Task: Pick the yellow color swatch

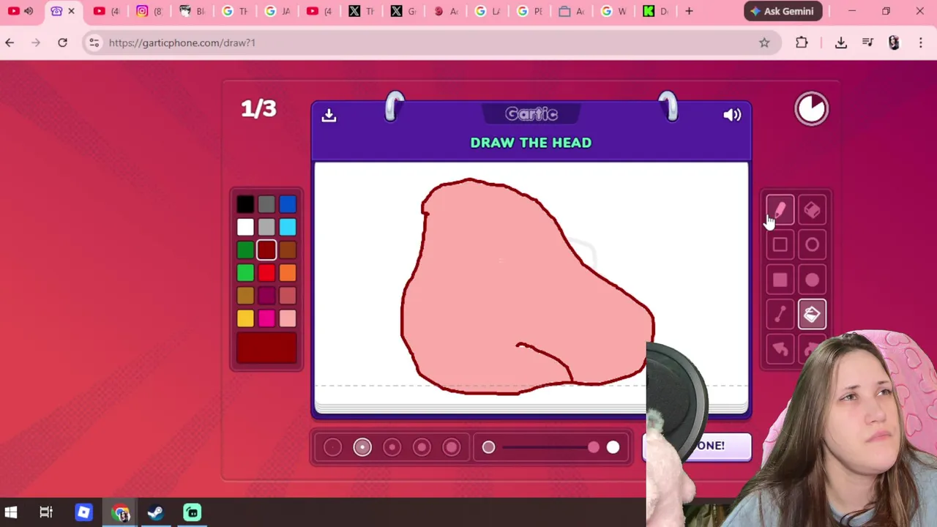Action: 245,318
